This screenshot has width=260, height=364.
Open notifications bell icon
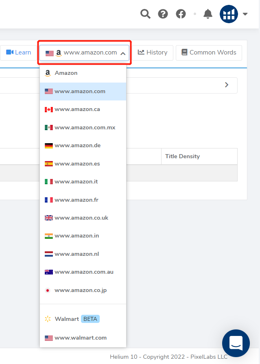[x=208, y=14]
